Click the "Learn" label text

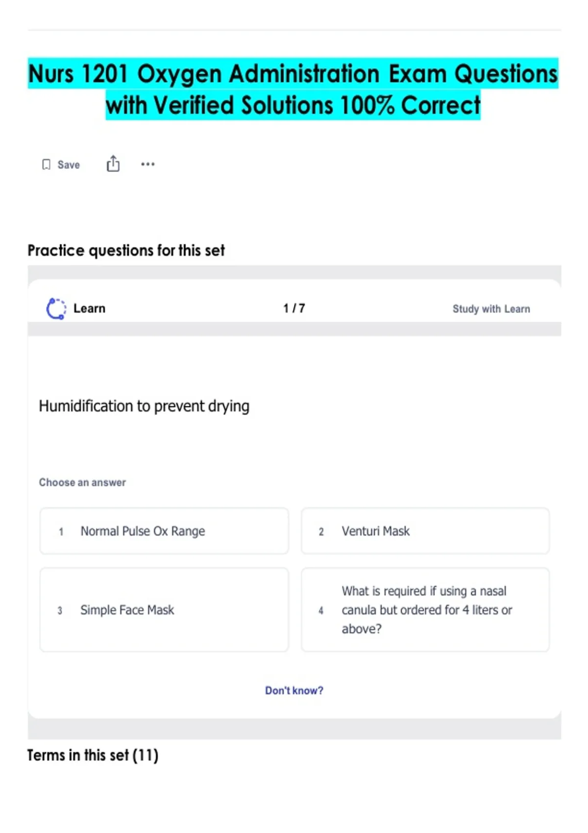[x=89, y=309]
